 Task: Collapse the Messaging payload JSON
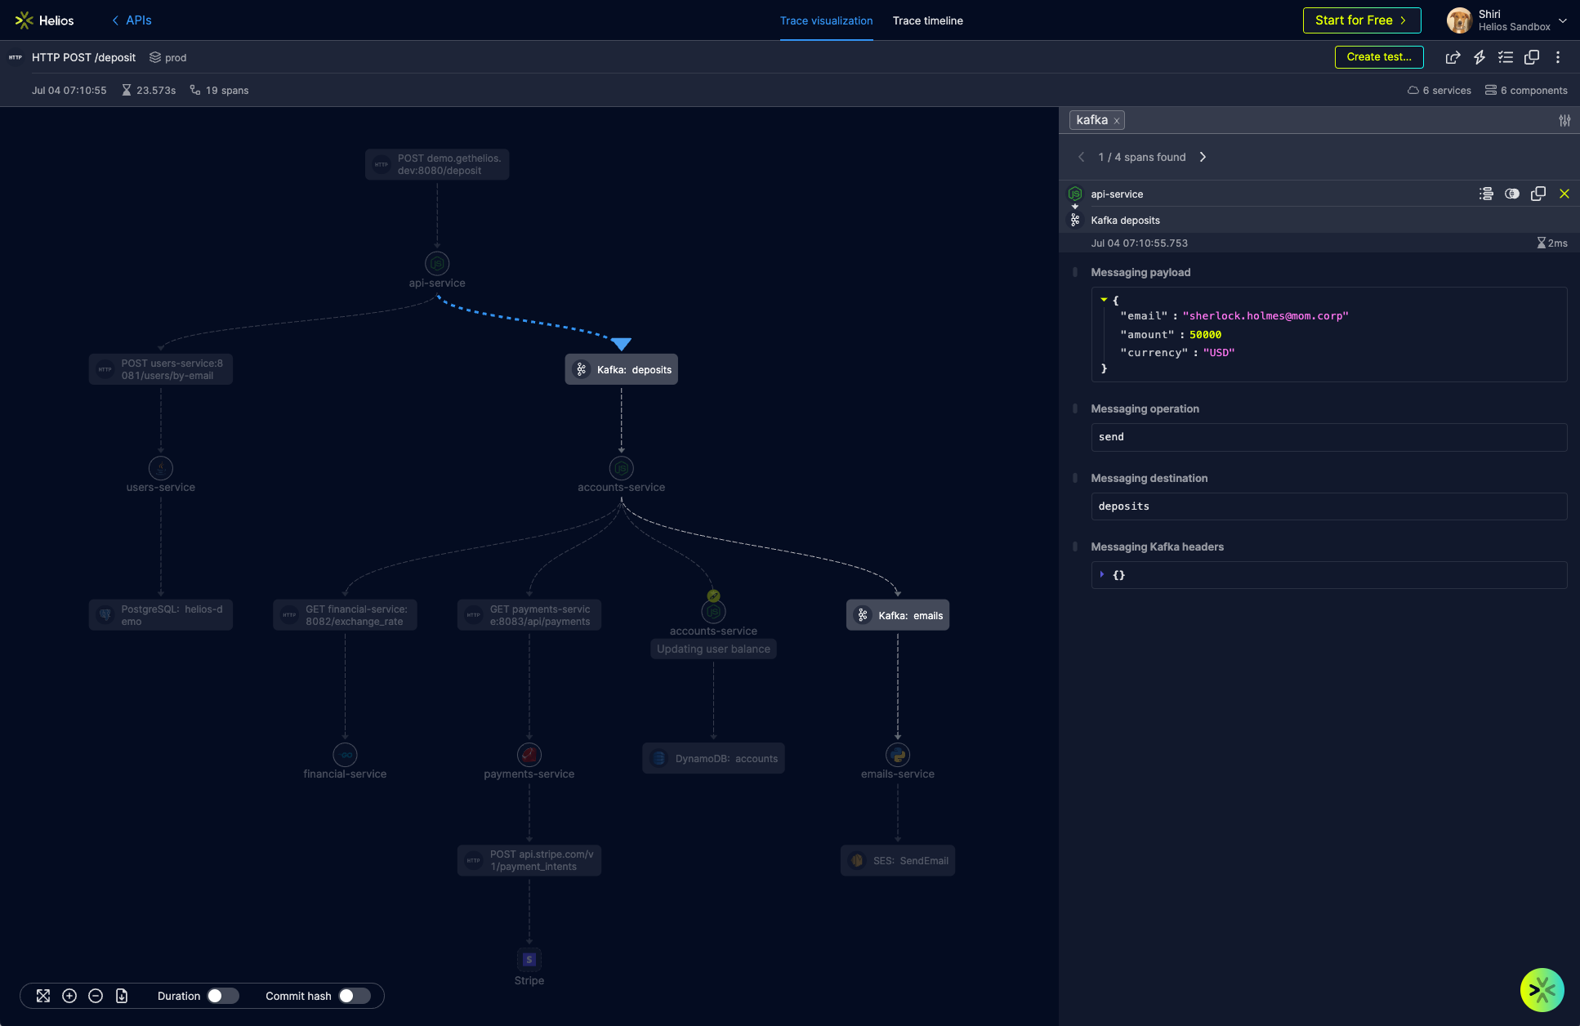[x=1104, y=300]
